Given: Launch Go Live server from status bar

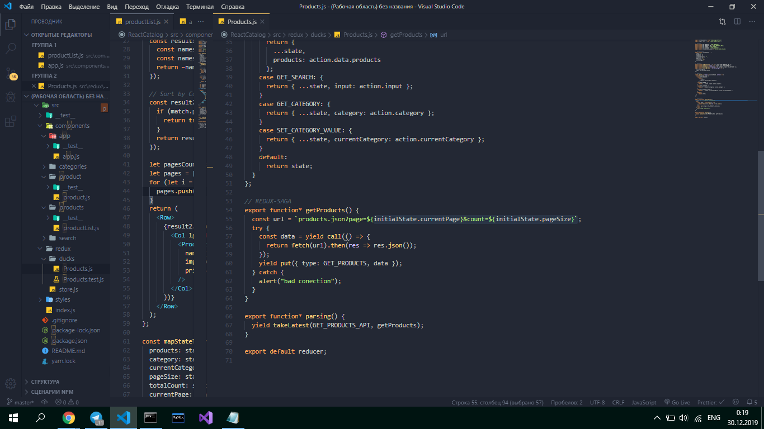Looking at the screenshot, I should [677, 402].
